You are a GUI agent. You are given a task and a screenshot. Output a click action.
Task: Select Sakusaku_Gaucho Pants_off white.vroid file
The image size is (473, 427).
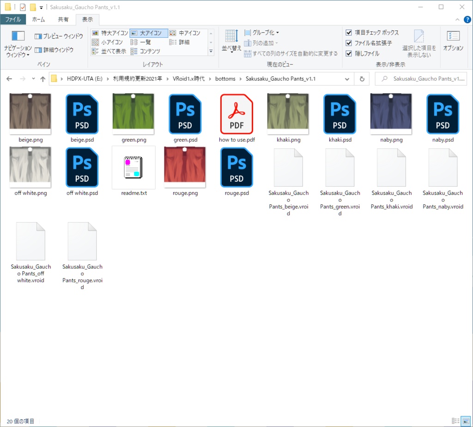(30, 252)
